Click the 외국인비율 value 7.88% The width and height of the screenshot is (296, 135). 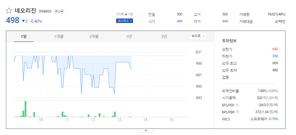[x=262, y=91]
